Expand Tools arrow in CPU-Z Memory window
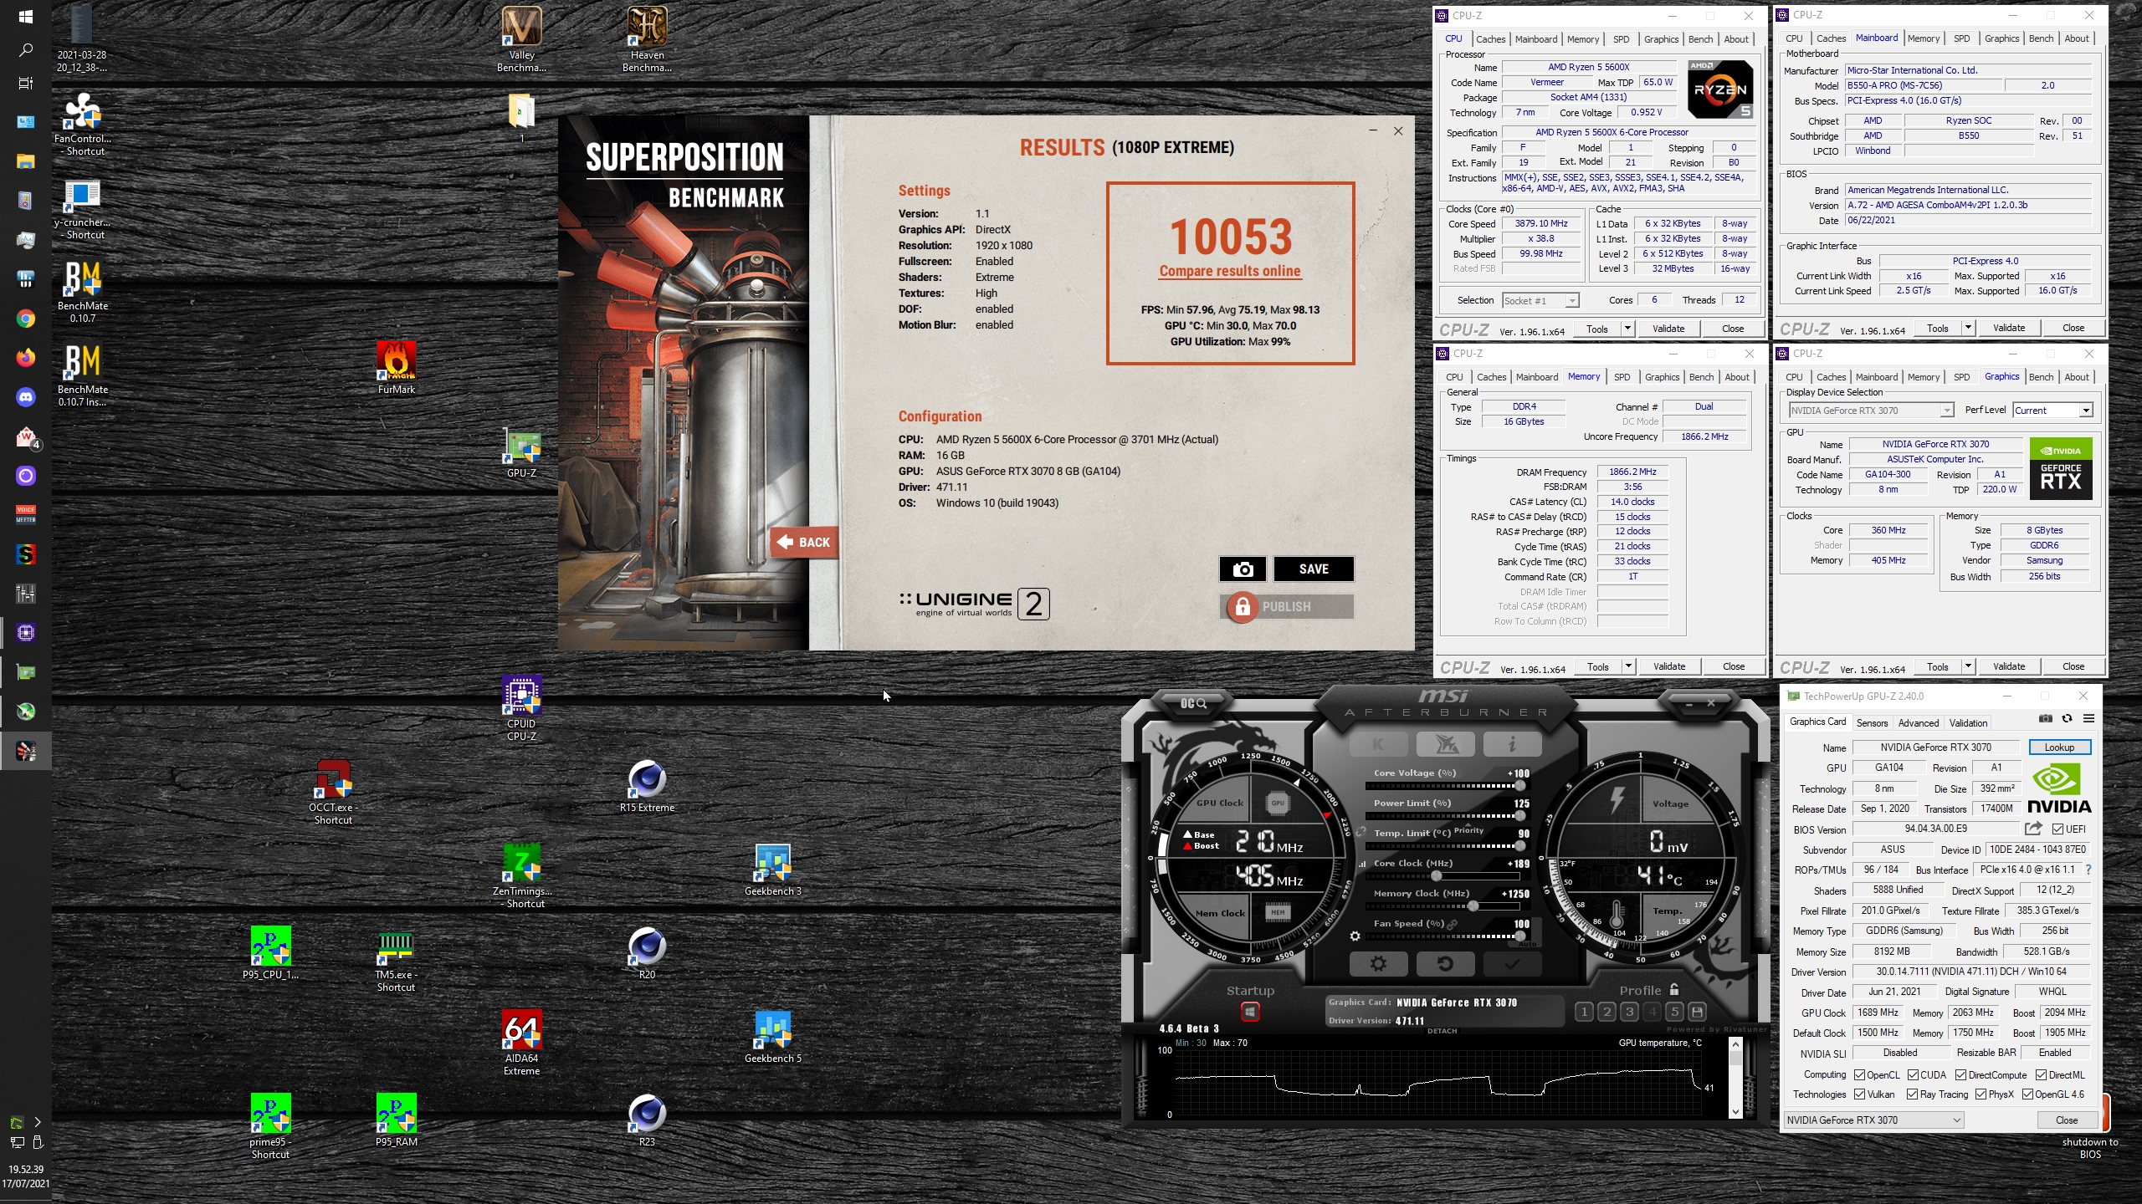The image size is (2142, 1204). tap(1628, 666)
